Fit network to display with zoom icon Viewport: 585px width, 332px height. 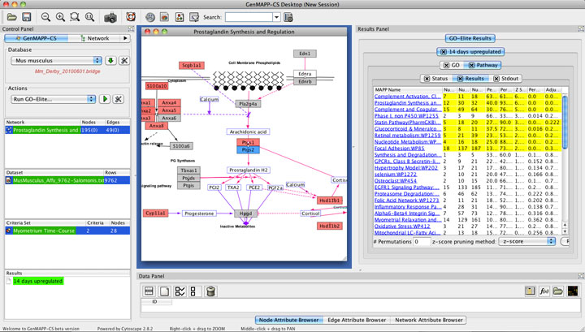tap(89, 17)
